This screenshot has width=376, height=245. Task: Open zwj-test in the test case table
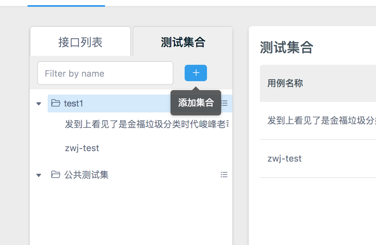click(284, 159)
